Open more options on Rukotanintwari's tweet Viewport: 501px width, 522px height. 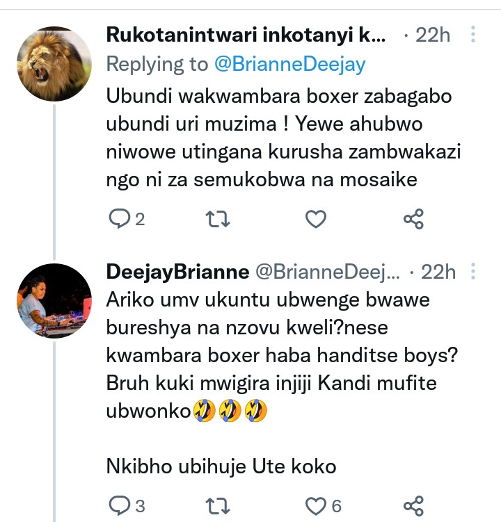click(474, 35)
